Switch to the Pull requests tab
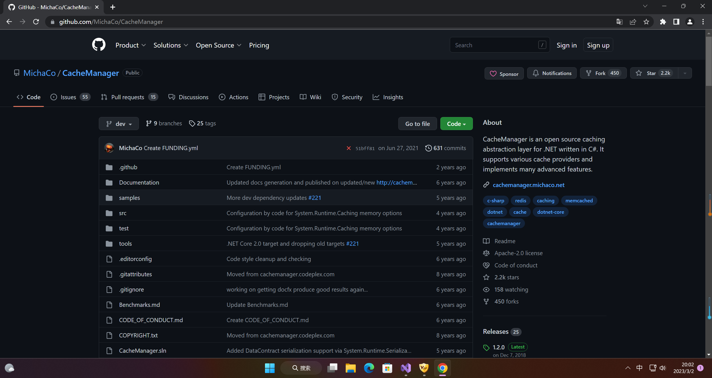This screenshot has height=378, width=712. coord(129,97)
